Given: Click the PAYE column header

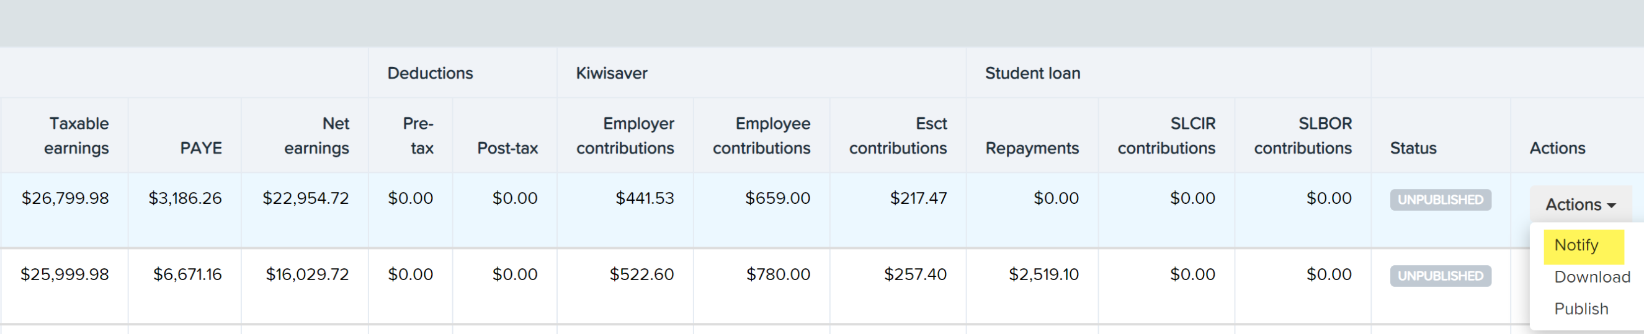Looking at the screenshot, I should click(x=201, y=148).
